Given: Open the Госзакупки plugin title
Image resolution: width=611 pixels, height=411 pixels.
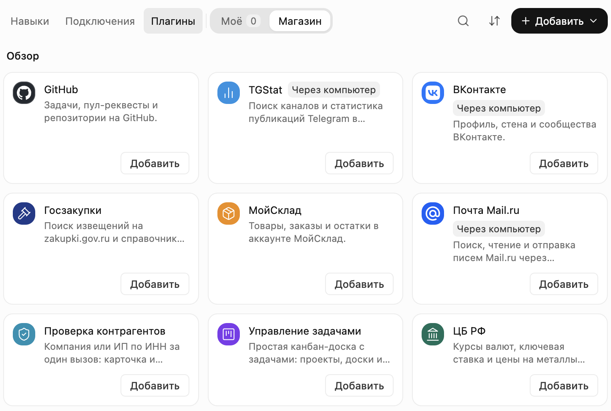Looking at the screenshot, I should [72, 210].
